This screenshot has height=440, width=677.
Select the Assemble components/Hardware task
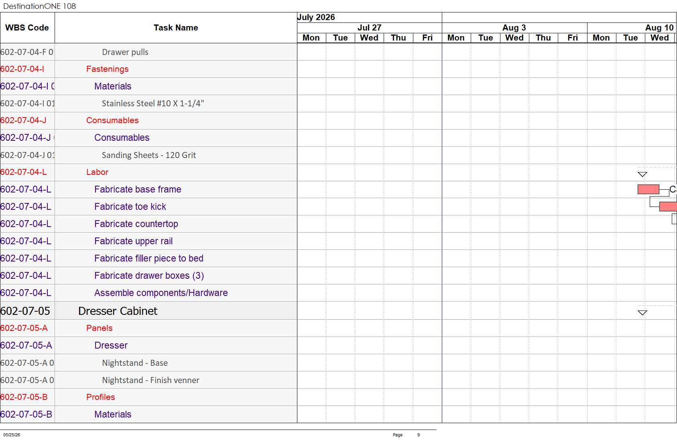[161, 293]
